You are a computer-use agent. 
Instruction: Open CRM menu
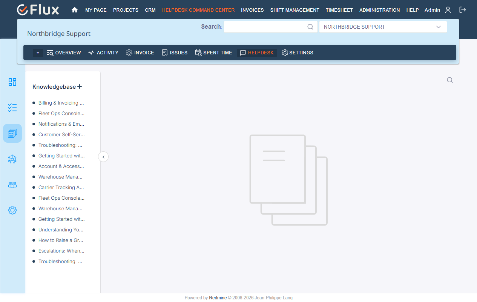(x=150, y=10)
